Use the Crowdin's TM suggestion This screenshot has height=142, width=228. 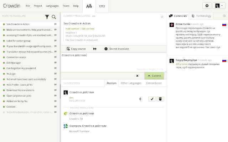[82, 114]
